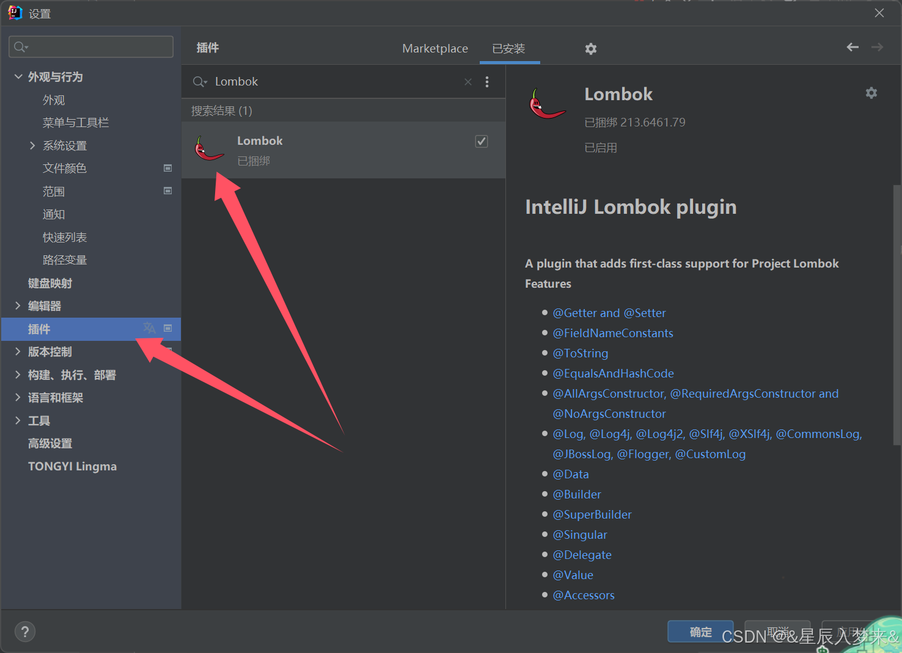Open the @JBossLog, @Flogger, @CustomLog link

coord(649,454)
